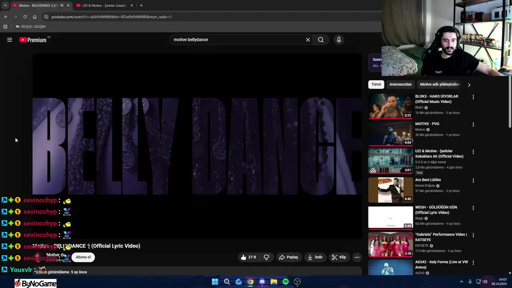Open options for Ati242 Italy Forma

(x=473, y=262)
